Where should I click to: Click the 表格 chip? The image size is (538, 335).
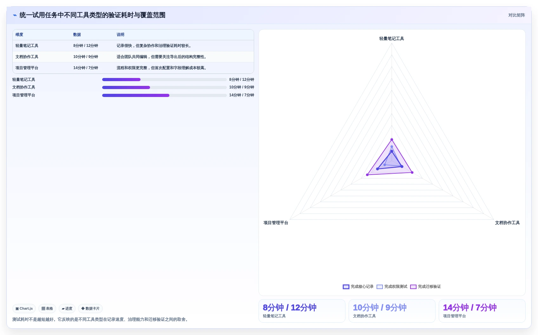point(47,308)
